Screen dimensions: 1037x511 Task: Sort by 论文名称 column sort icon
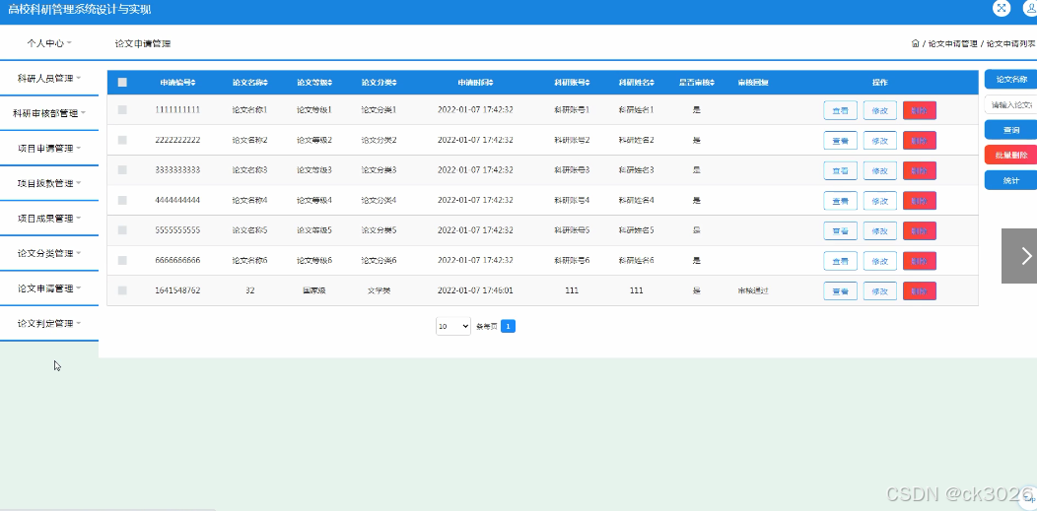coord(266,83)
